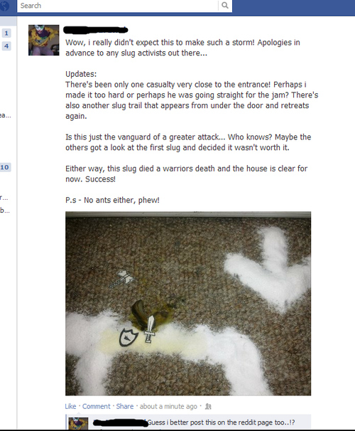Share the slug update post

pyautogui.click(x=125, y=406)
